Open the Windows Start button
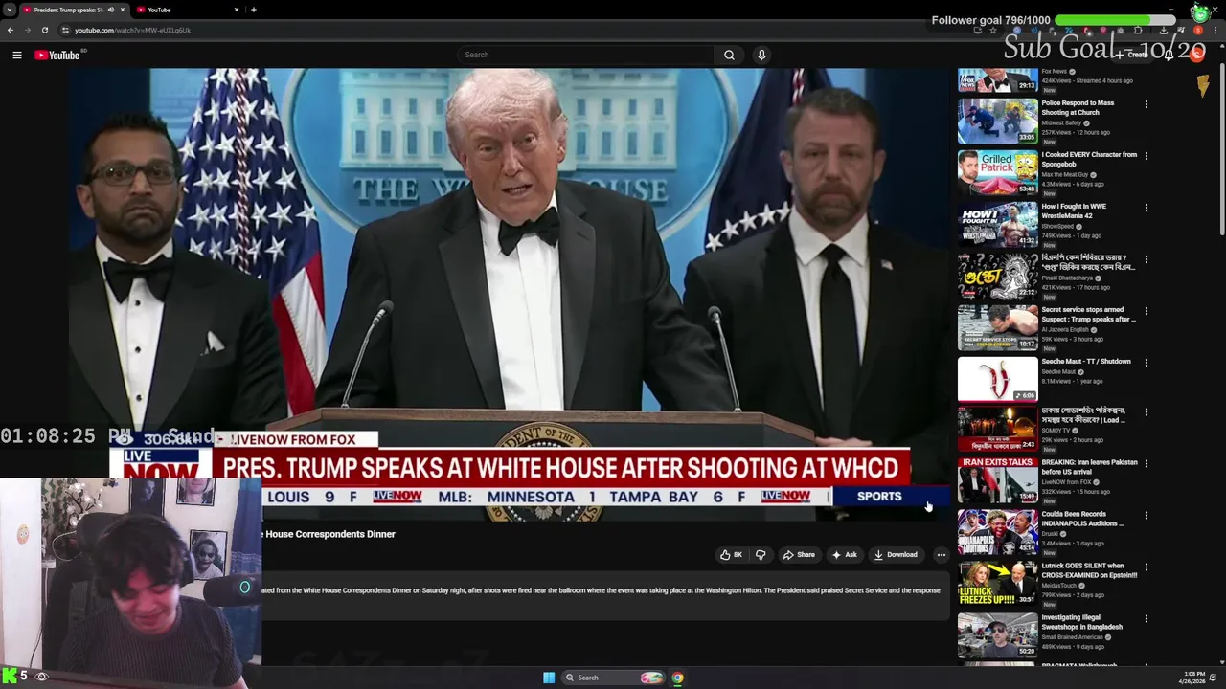The width and height of the screenshot is (1226, 689). pos(549,678)
